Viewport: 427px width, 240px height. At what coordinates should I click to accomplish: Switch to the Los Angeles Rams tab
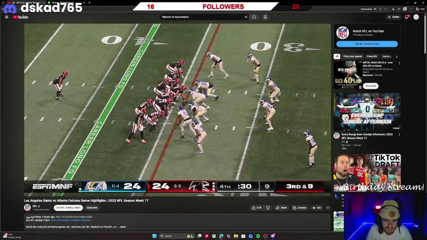click(x=27, y=3)
